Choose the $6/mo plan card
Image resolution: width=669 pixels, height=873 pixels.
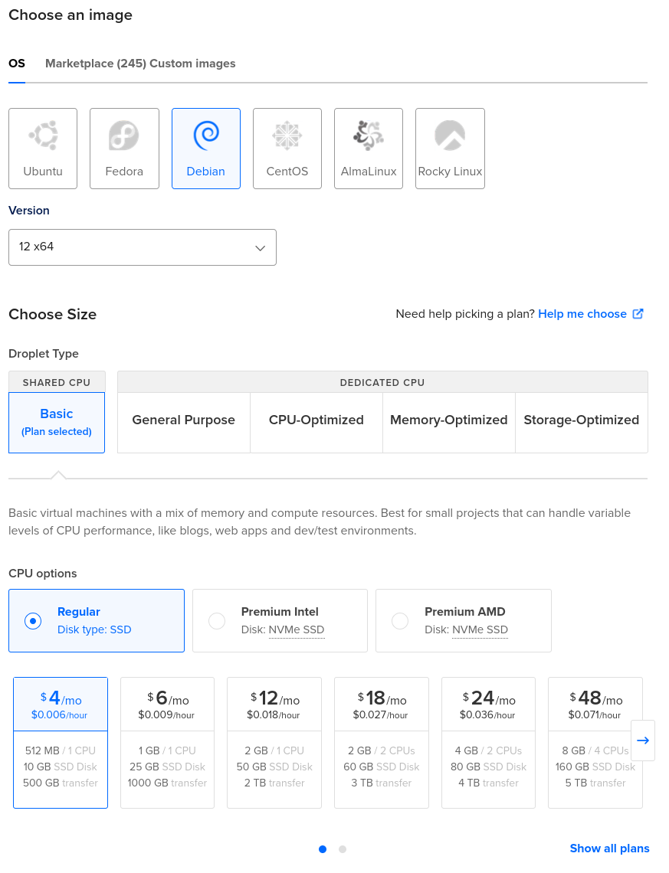[x=167, y=742]
